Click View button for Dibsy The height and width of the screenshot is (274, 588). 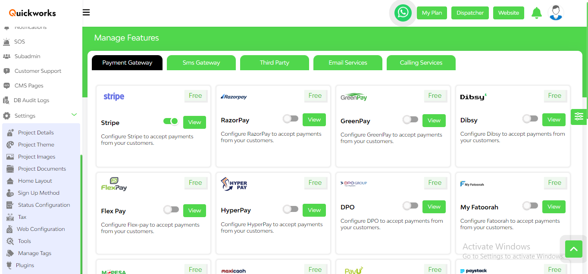554,120
